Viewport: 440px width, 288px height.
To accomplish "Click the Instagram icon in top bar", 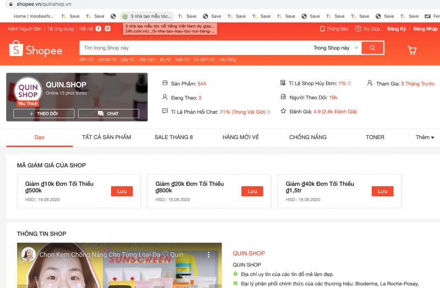I will point(107,29).
